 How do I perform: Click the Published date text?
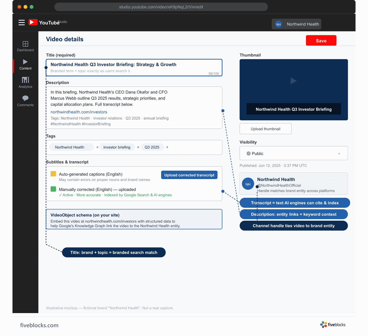(x=273, y=166)
